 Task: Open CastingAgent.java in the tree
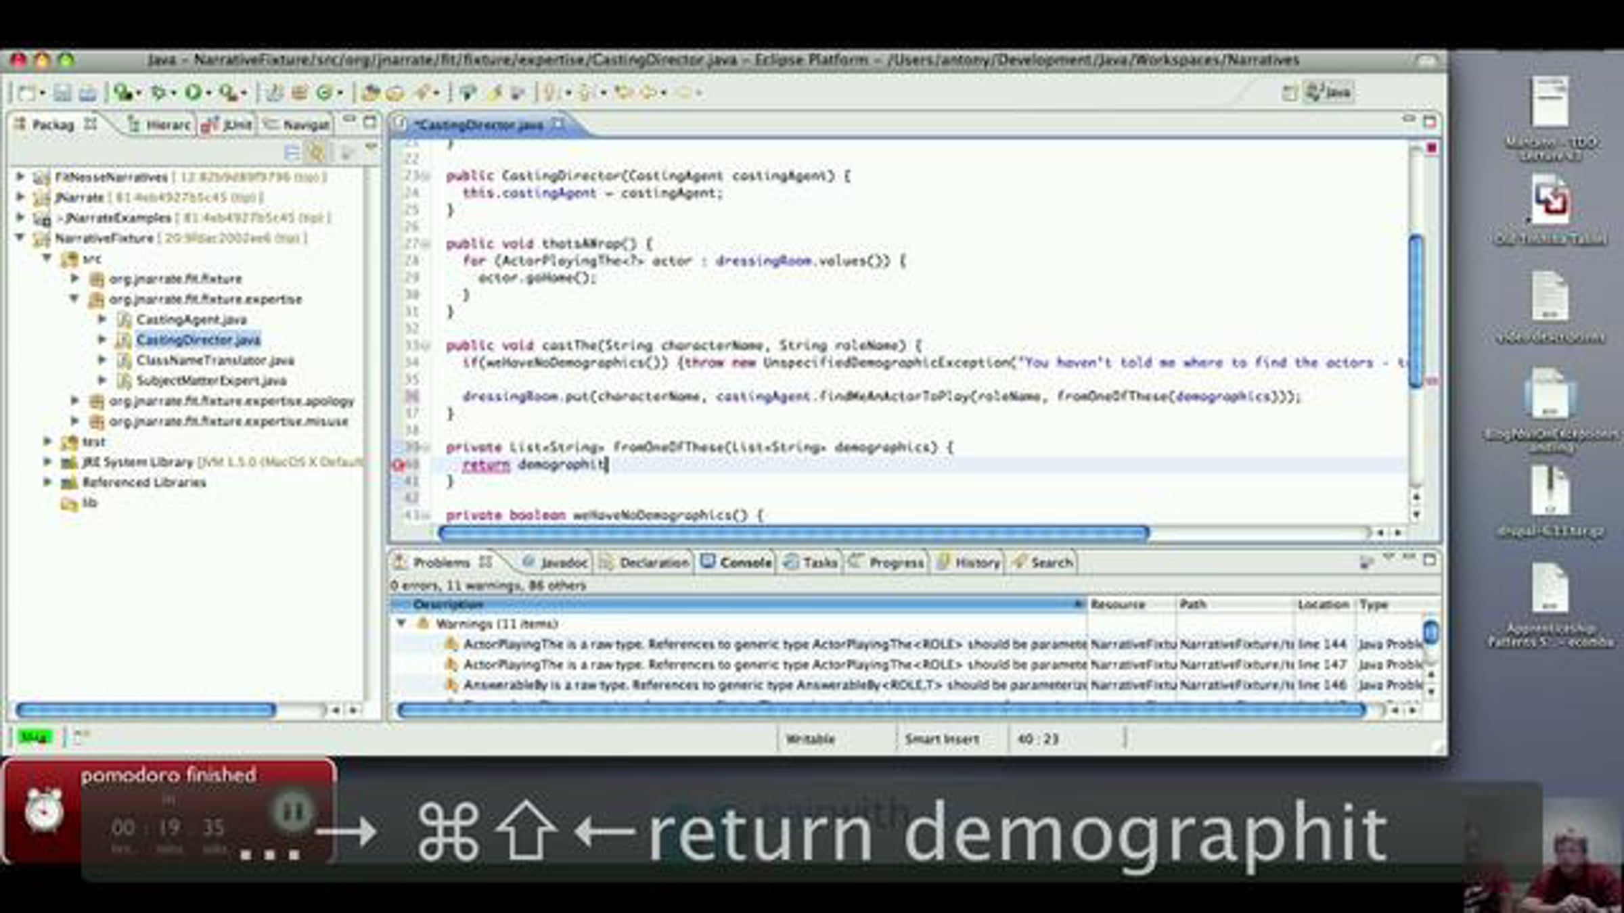[191, 319]
